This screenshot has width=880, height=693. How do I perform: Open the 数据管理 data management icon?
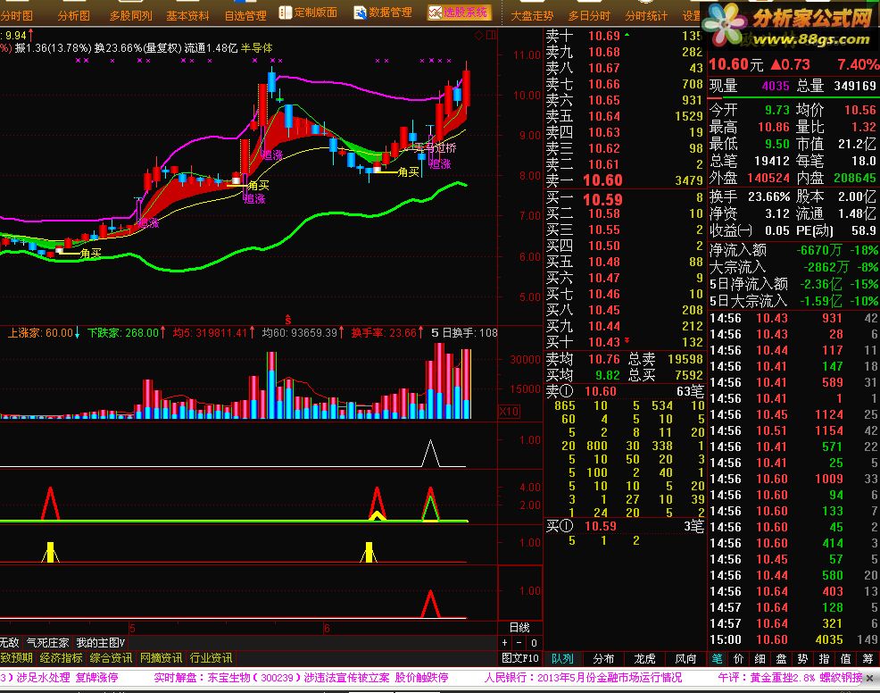383,13
